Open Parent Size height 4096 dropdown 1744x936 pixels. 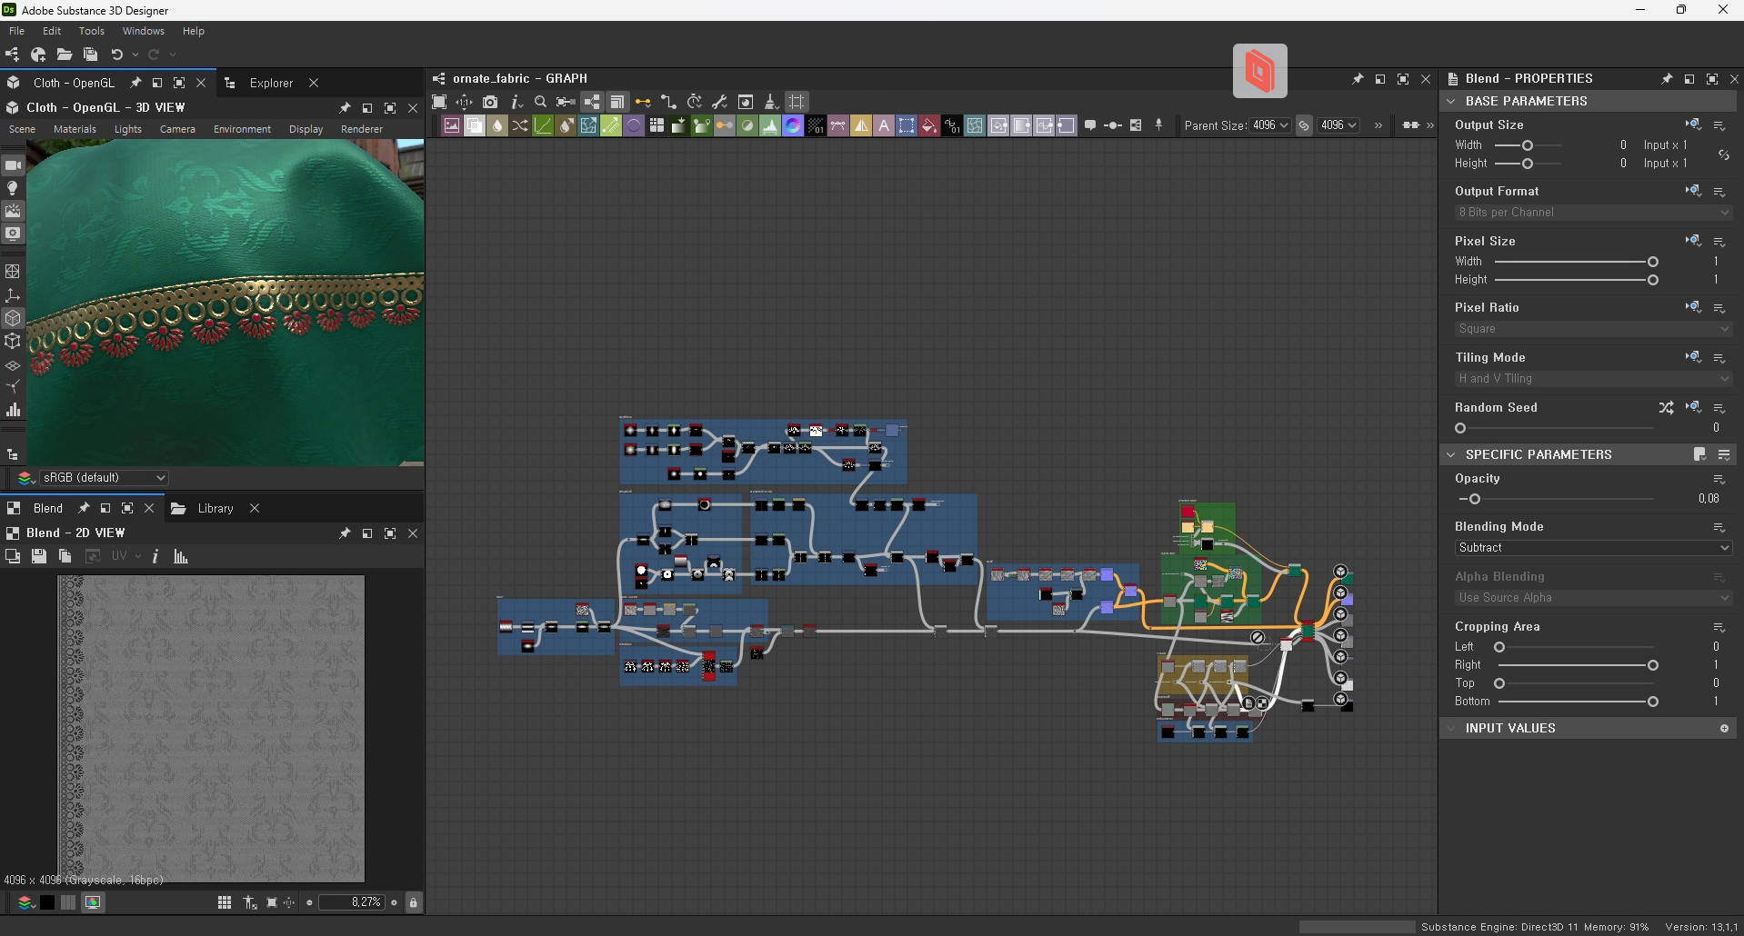(x=1338, y=125)
